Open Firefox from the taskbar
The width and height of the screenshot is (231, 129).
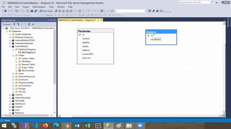45,126
